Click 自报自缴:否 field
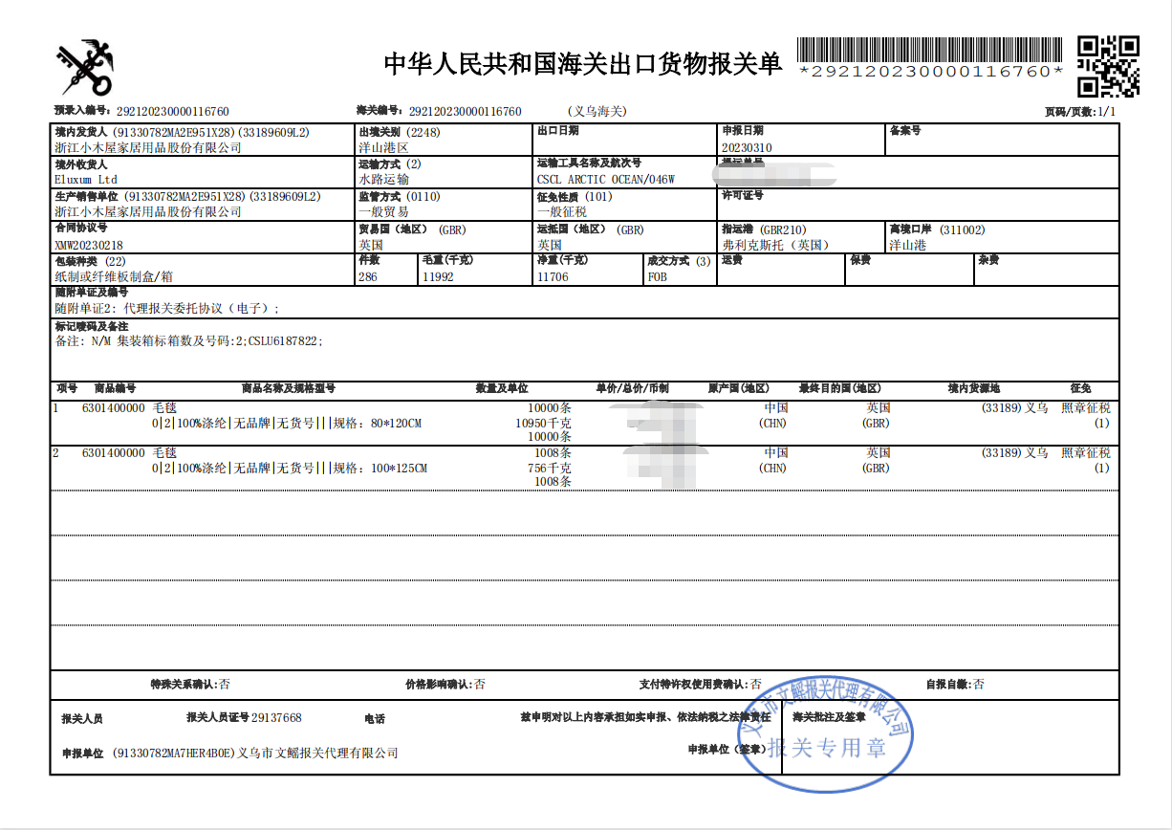Viewport: 1172px width, 830px height. click(954, 685)
